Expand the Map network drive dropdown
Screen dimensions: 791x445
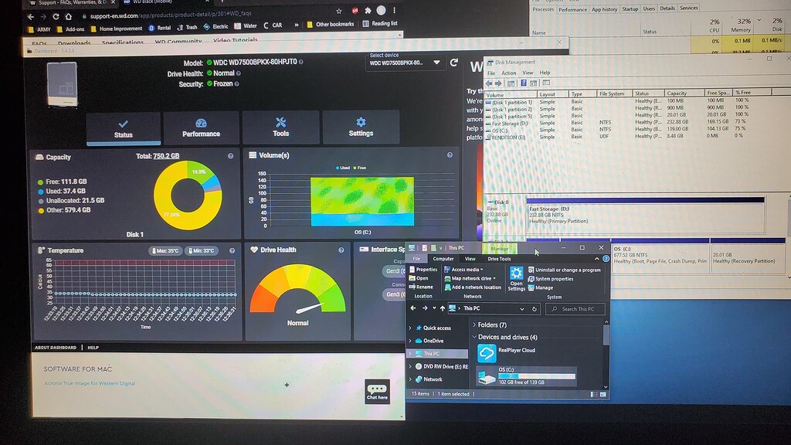click(x=494, y=278)
